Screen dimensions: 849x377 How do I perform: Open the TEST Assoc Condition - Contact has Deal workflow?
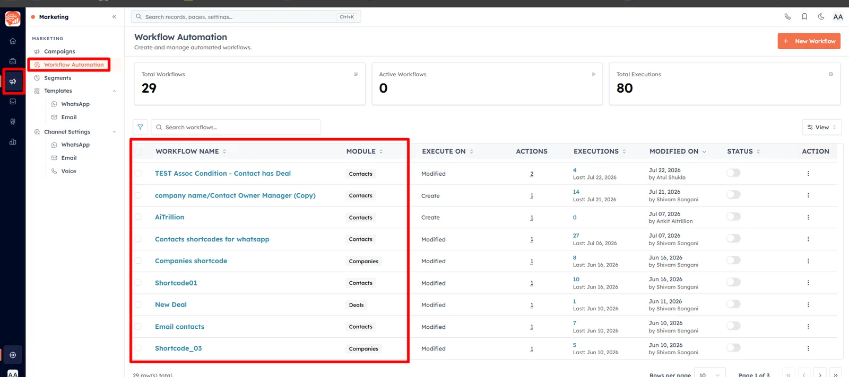[x=223, y=173]
